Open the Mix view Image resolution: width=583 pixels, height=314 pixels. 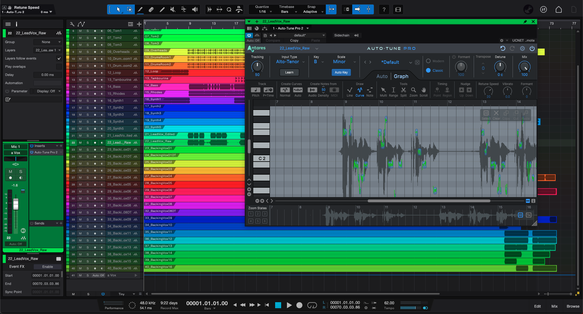click(554, 306)
